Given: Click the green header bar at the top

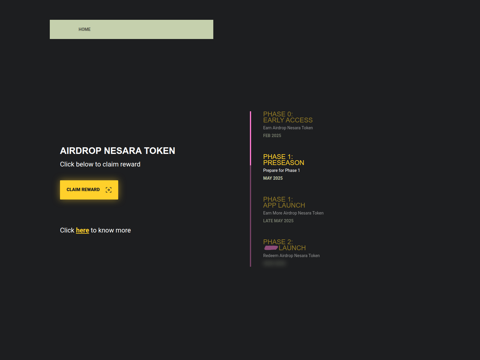Looking at the screenshot, I should click(x=131, y=29).
